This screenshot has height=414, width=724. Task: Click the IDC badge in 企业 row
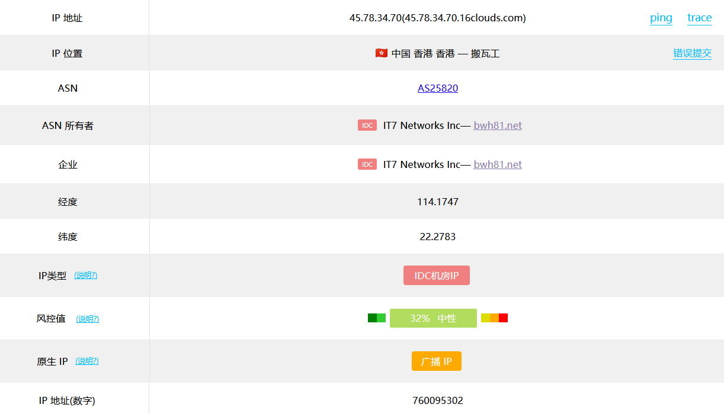(367, 164)
